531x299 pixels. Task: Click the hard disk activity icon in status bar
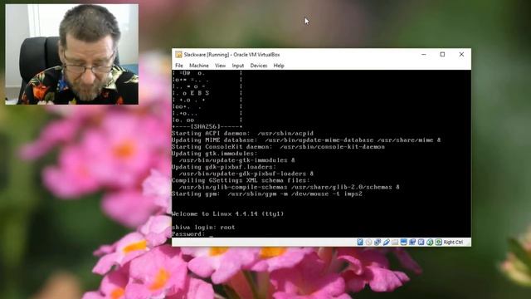[x=360, y=242]
